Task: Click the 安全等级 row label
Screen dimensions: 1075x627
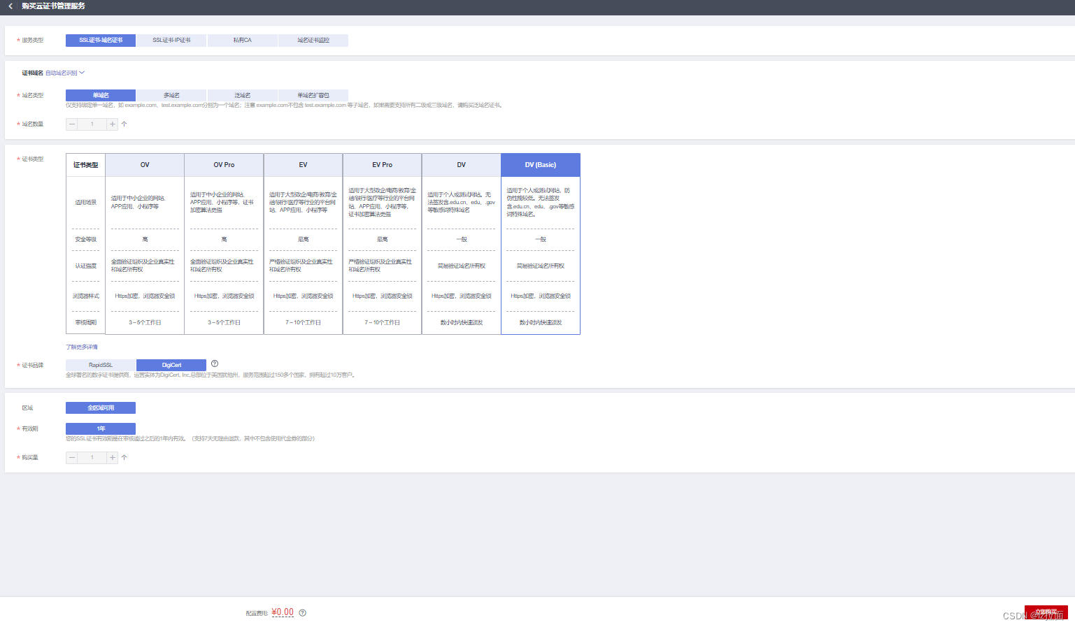Action: click(x=85, y=240)
